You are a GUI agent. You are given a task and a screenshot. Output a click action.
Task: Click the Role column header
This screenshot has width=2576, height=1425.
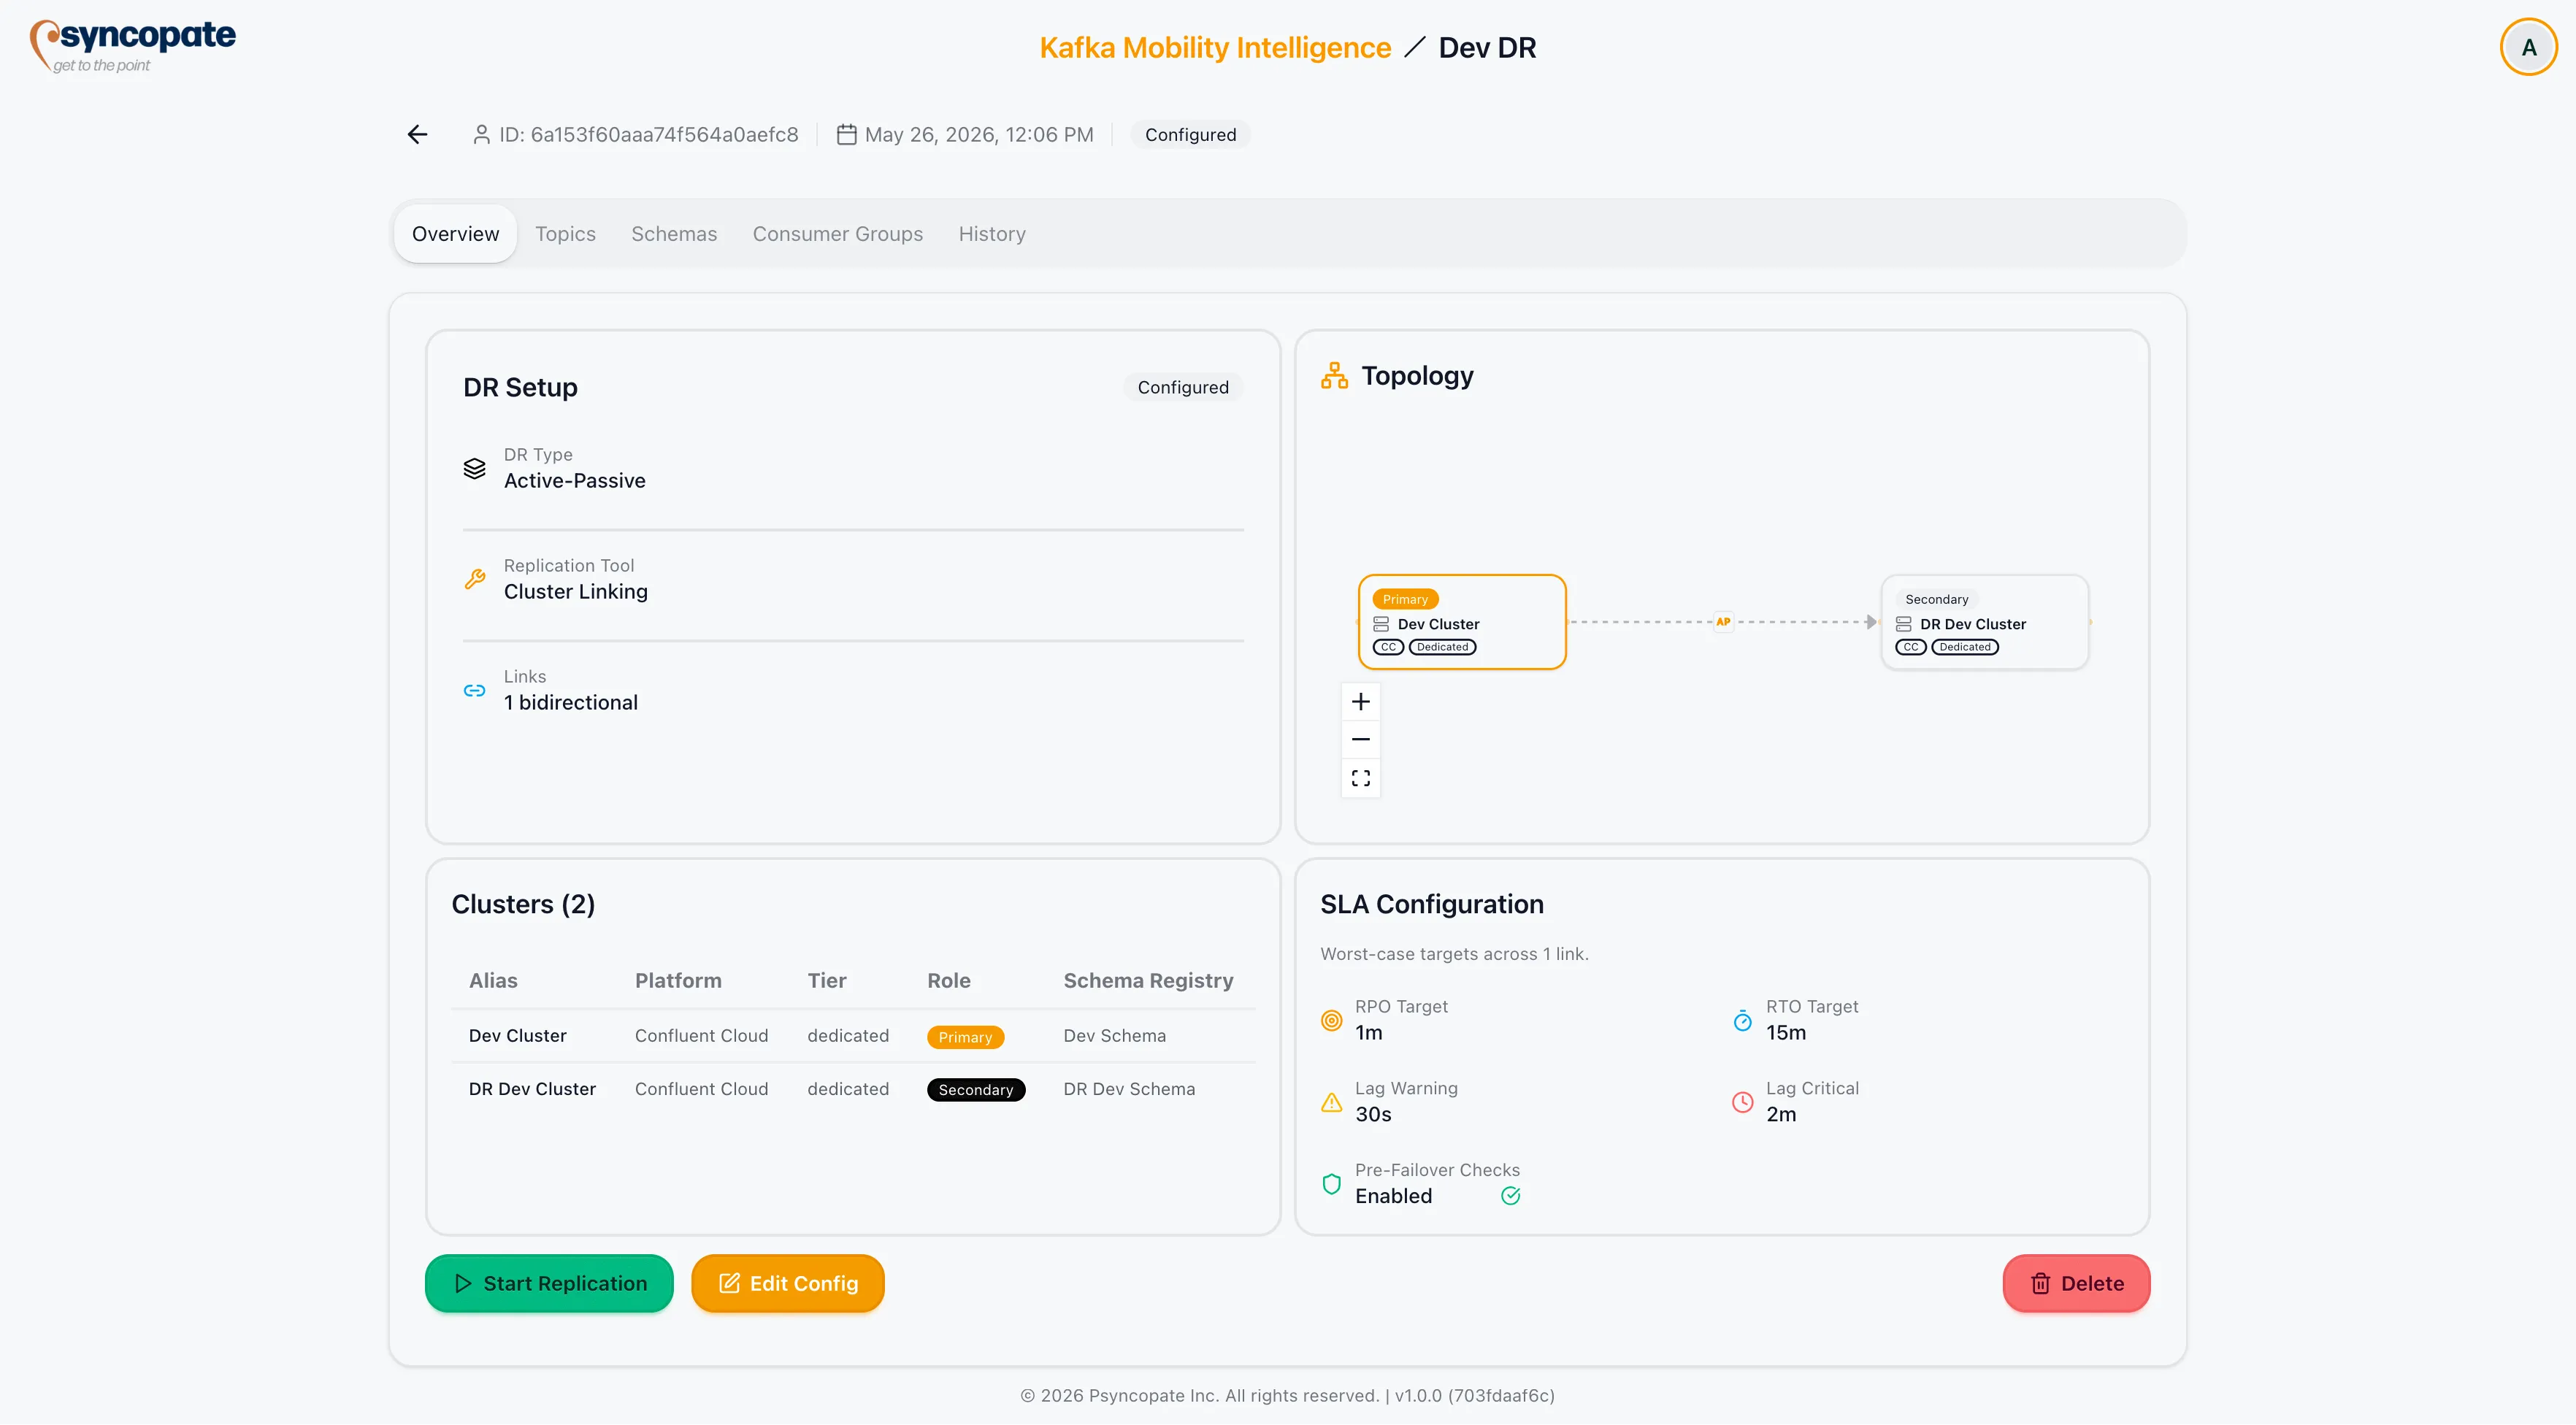[948, 981]
